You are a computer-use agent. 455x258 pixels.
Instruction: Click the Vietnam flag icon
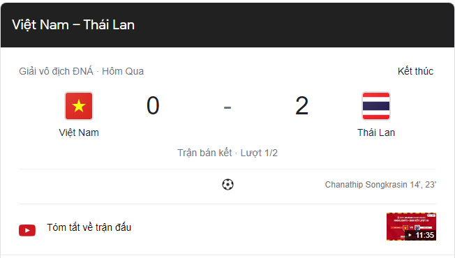tap(79, 106)
